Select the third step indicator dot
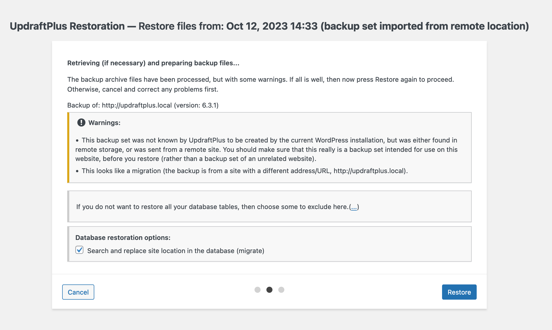This screenshot has width=552, height=330. coord(281,290)
